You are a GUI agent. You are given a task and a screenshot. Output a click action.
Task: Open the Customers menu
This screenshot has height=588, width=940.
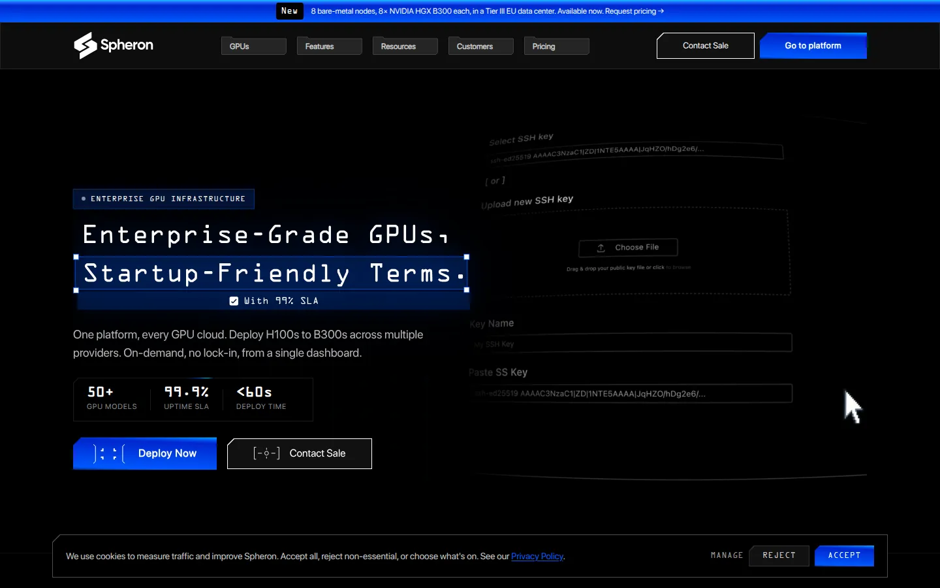tap(481, 46)
